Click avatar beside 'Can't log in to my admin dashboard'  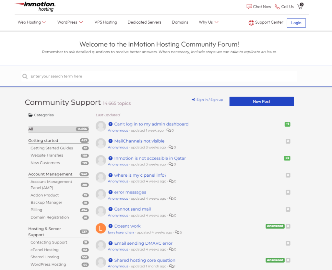101,126
